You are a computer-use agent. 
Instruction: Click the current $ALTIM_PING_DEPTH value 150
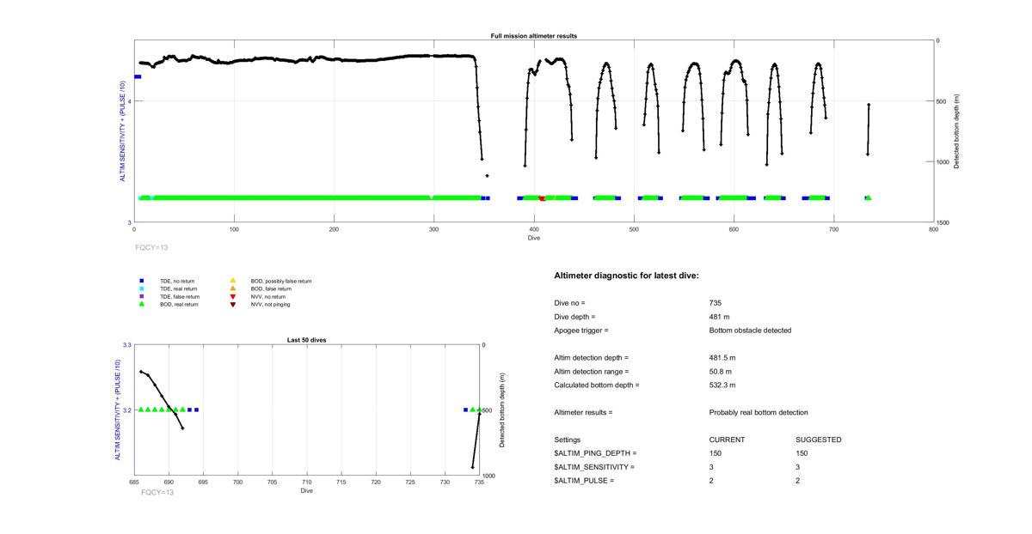point(716,453)
